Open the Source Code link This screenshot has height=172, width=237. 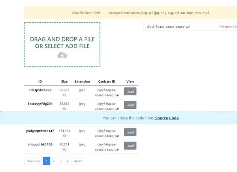click(166, 118)
